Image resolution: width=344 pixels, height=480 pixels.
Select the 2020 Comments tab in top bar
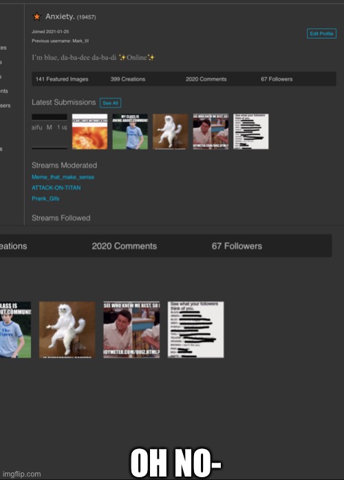click(x=206, y=79)
